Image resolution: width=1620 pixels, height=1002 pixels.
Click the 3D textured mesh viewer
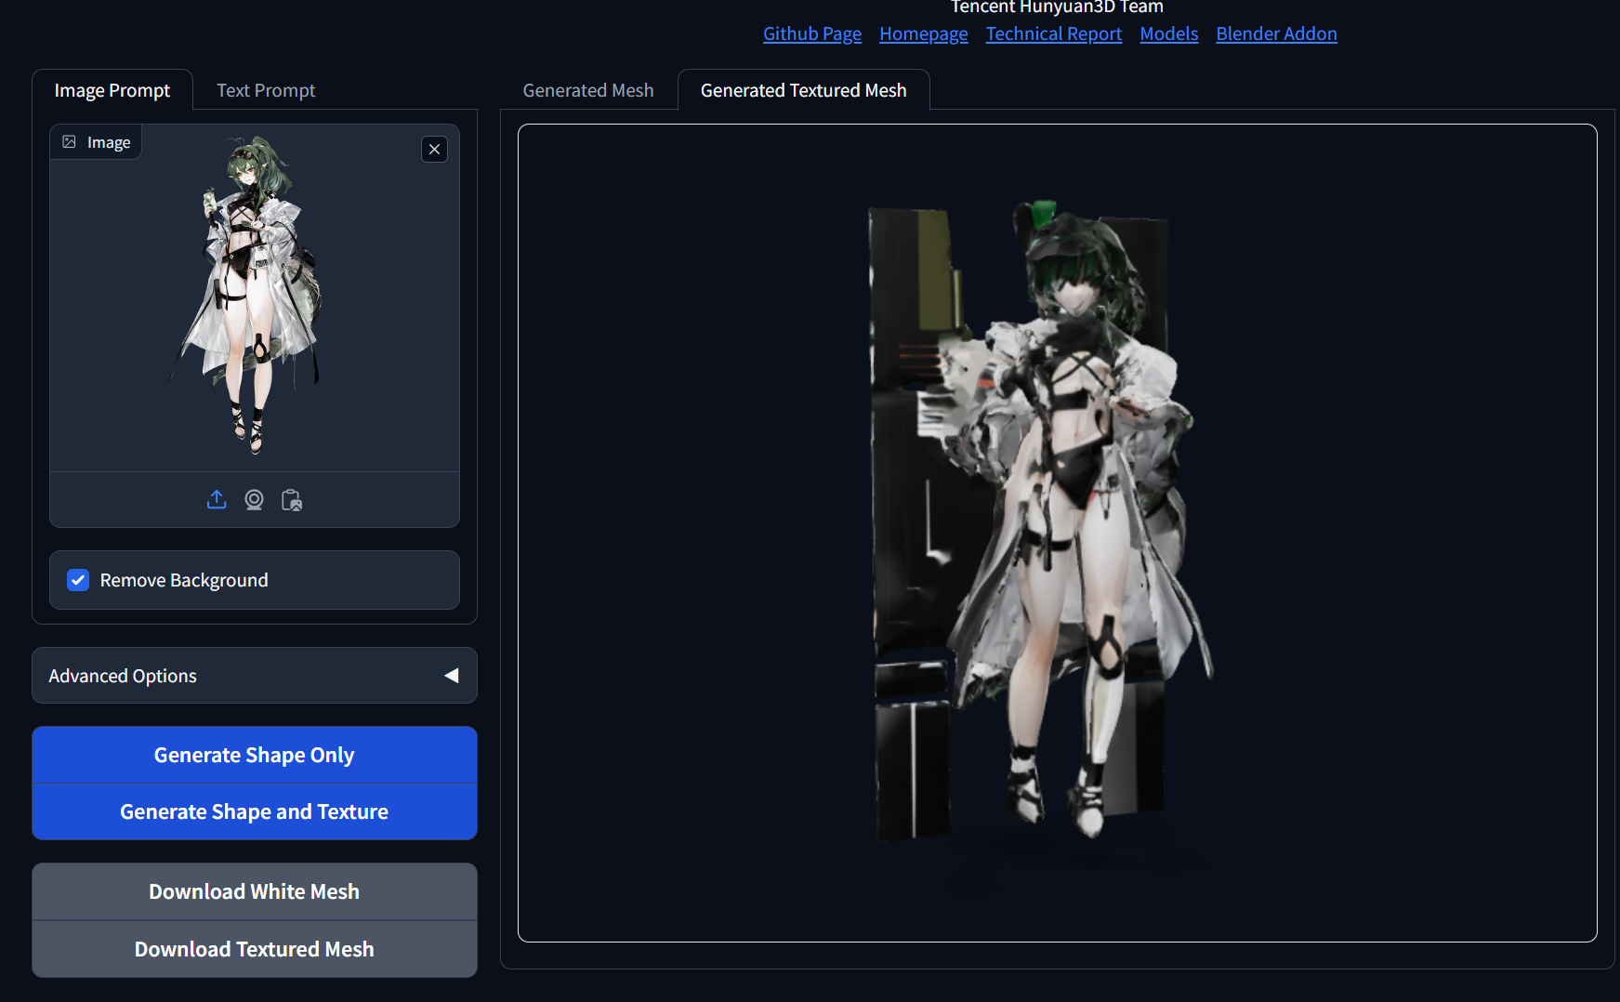click(1058, 533)
